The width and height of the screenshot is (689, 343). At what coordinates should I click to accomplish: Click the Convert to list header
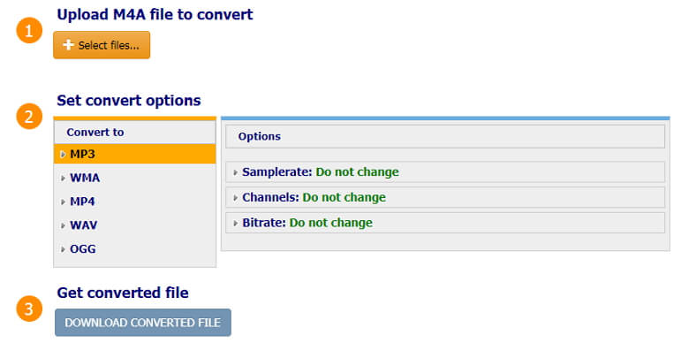pyautogui.click(x=135, y=132)
